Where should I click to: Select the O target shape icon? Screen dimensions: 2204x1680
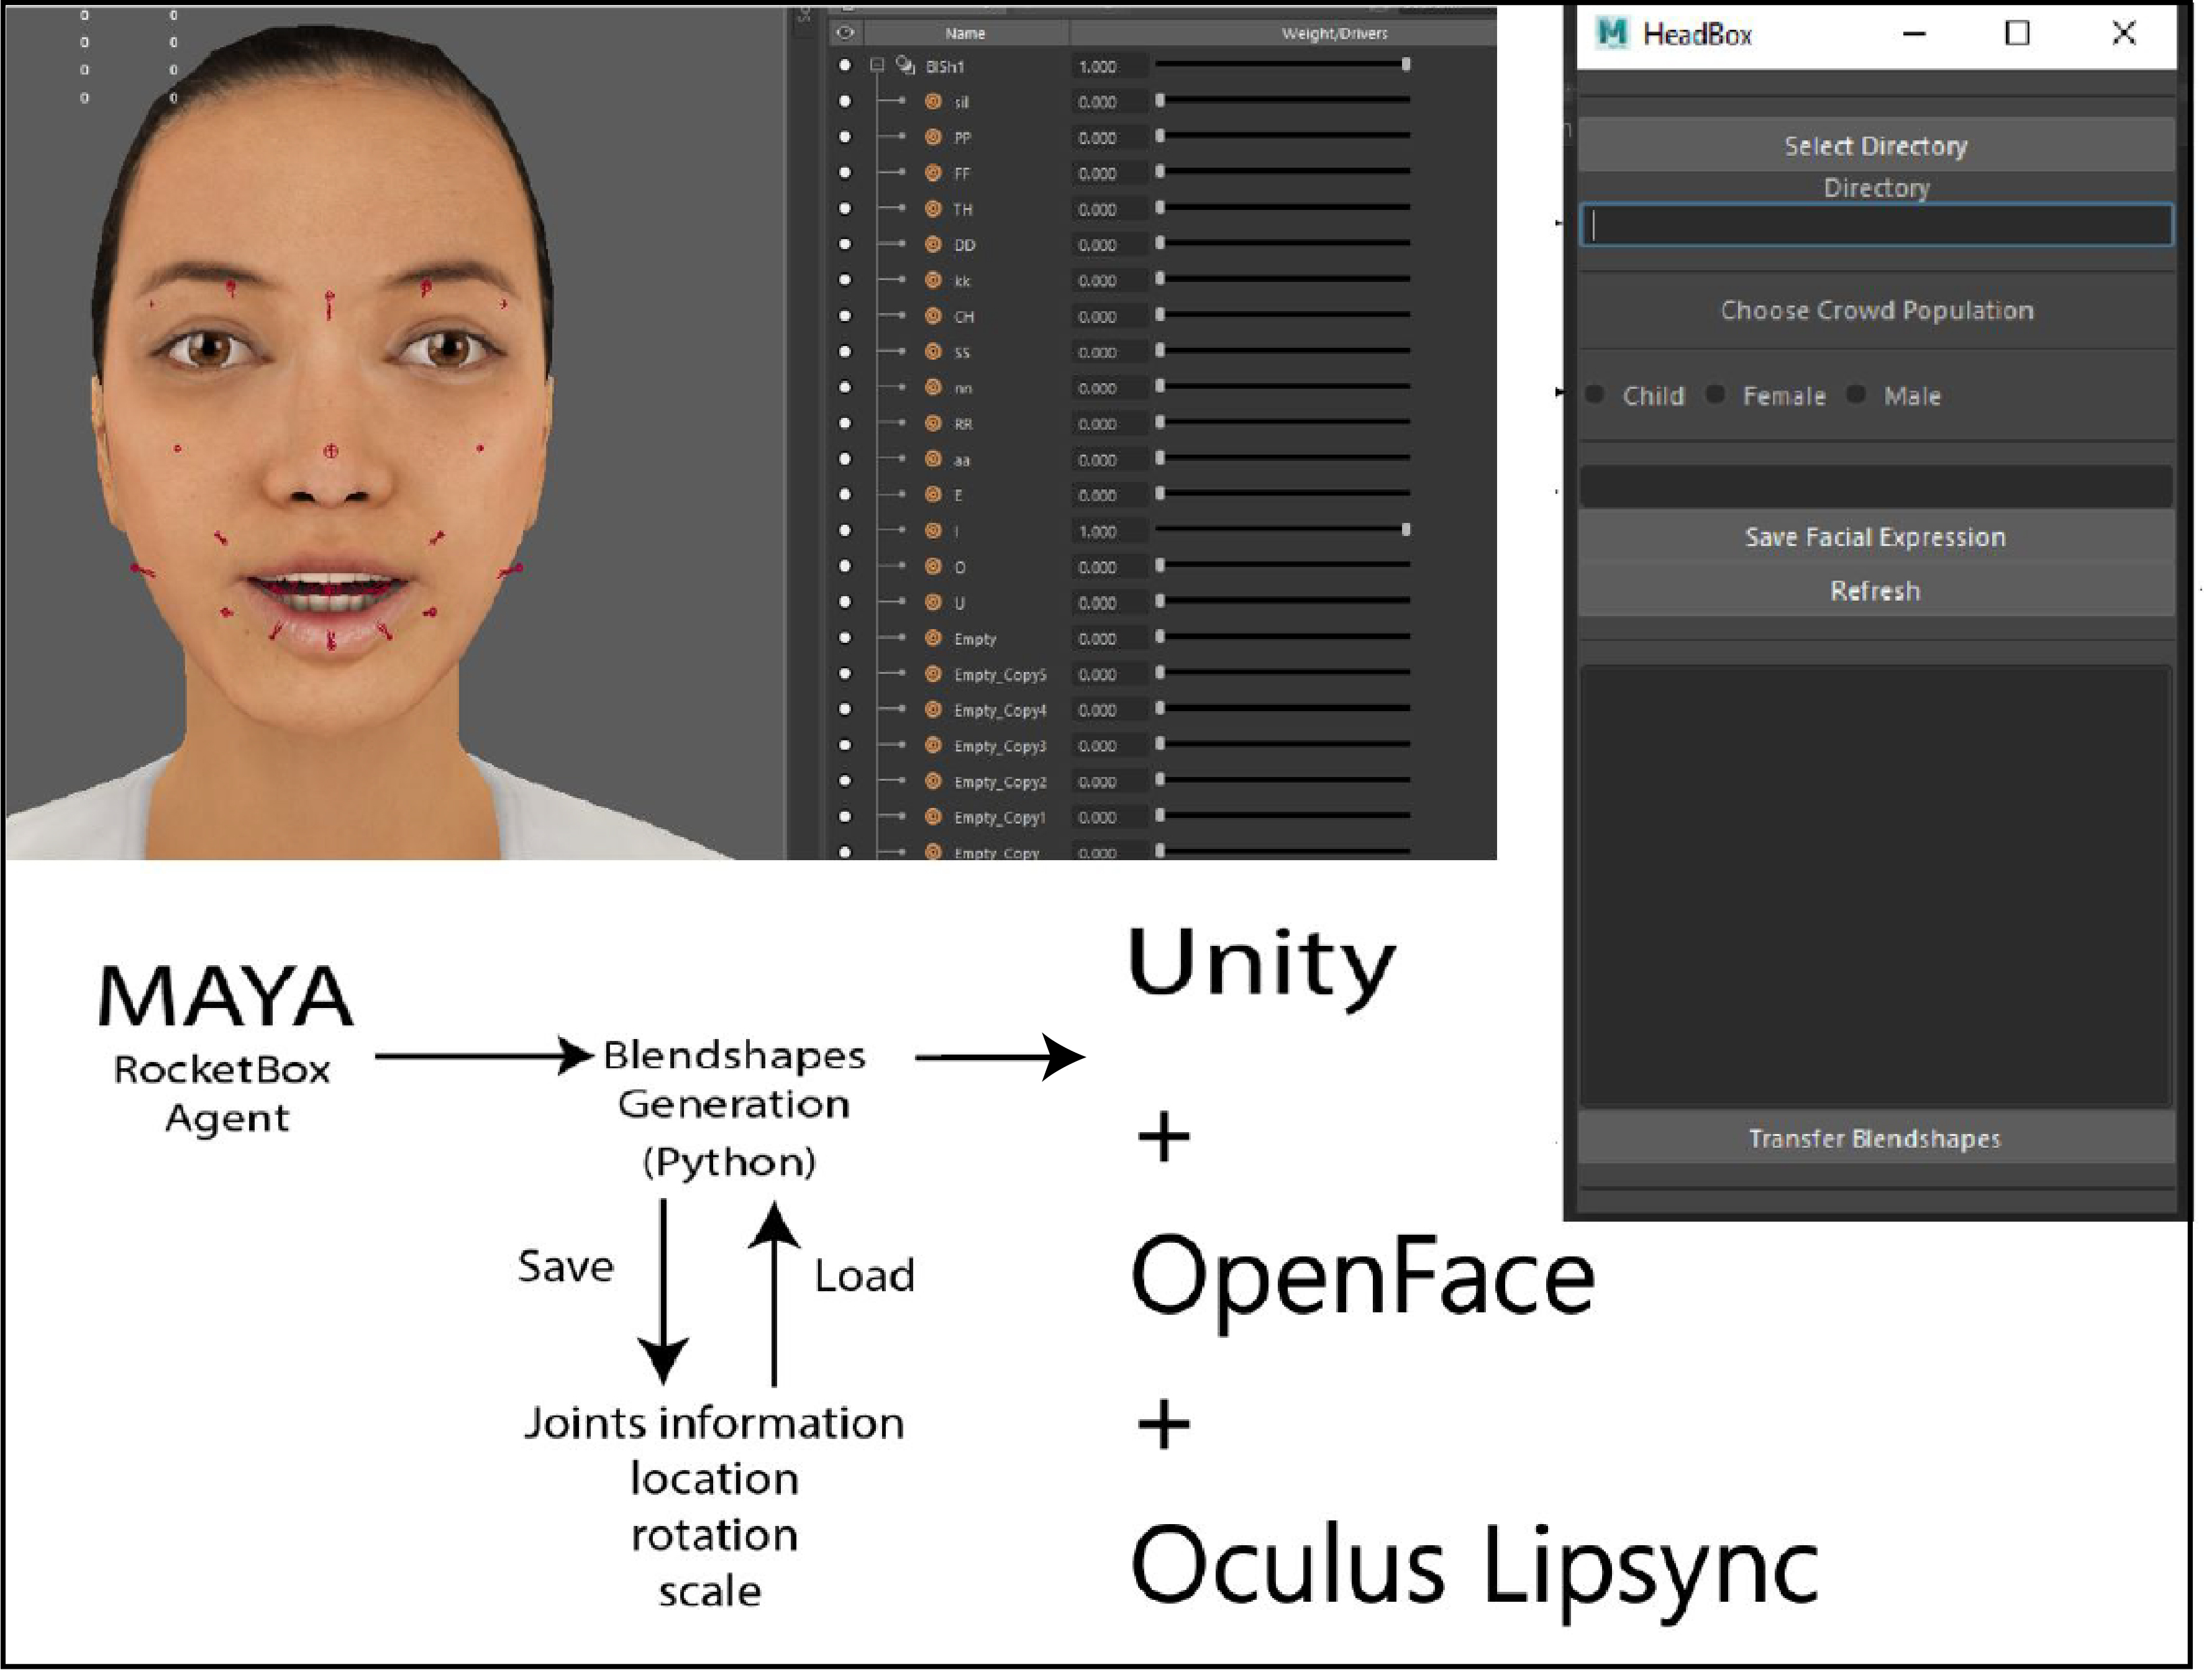[933, 567]
